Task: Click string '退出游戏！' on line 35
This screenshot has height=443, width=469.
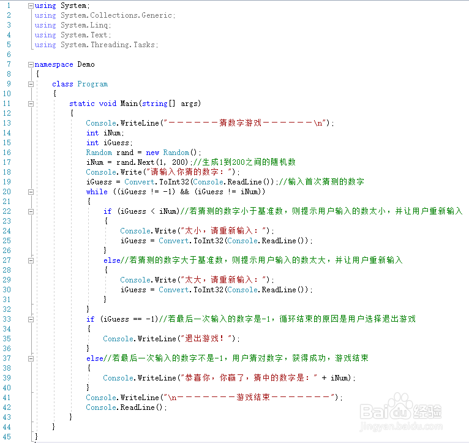Action: 204,339
